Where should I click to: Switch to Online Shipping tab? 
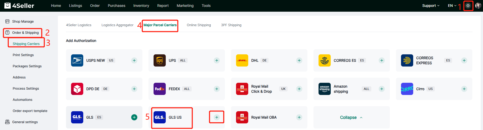pyautogui.click(x=199, y=25)
